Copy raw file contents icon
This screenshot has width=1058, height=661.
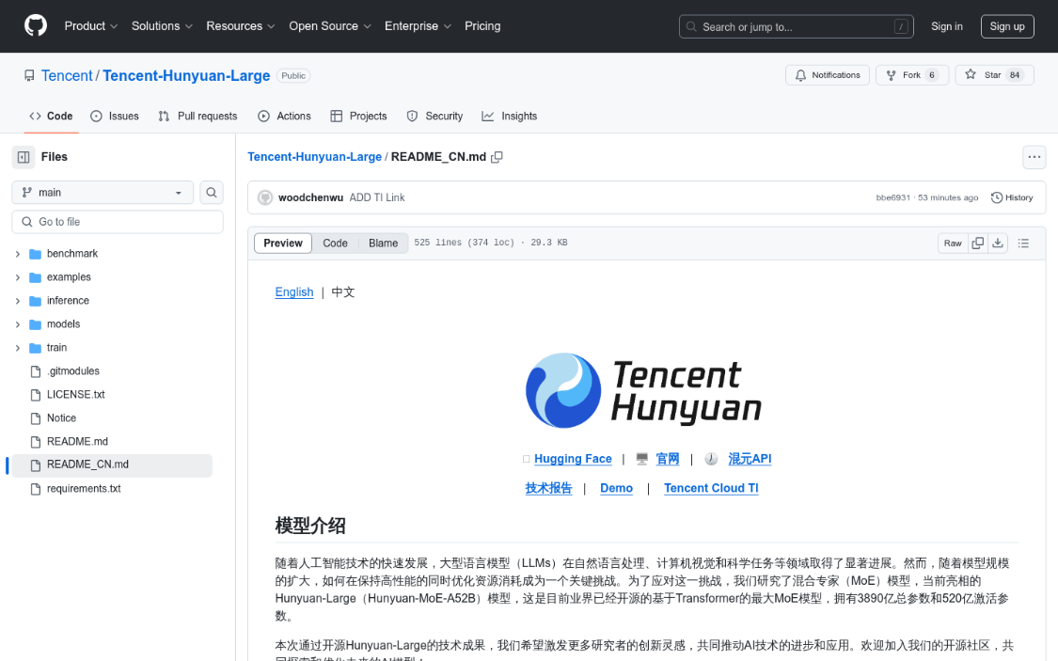tap(976, 243)
